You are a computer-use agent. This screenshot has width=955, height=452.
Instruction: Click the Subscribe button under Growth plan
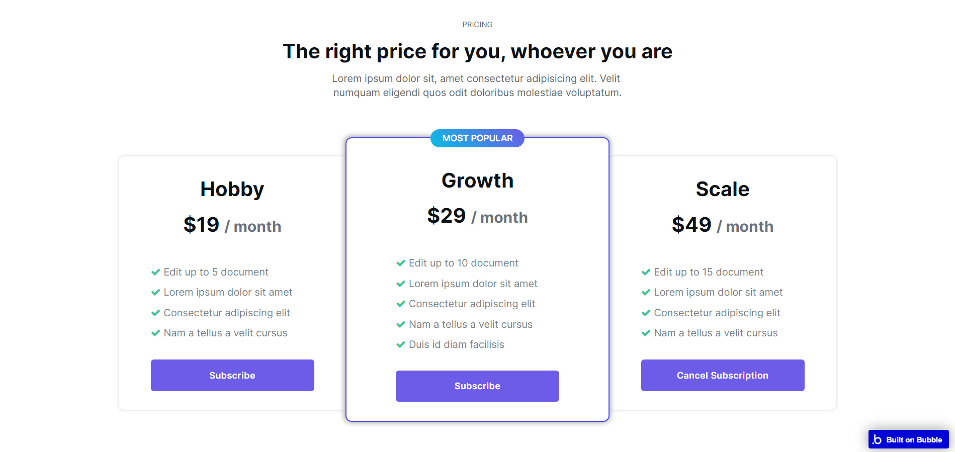tap(477, 386)
